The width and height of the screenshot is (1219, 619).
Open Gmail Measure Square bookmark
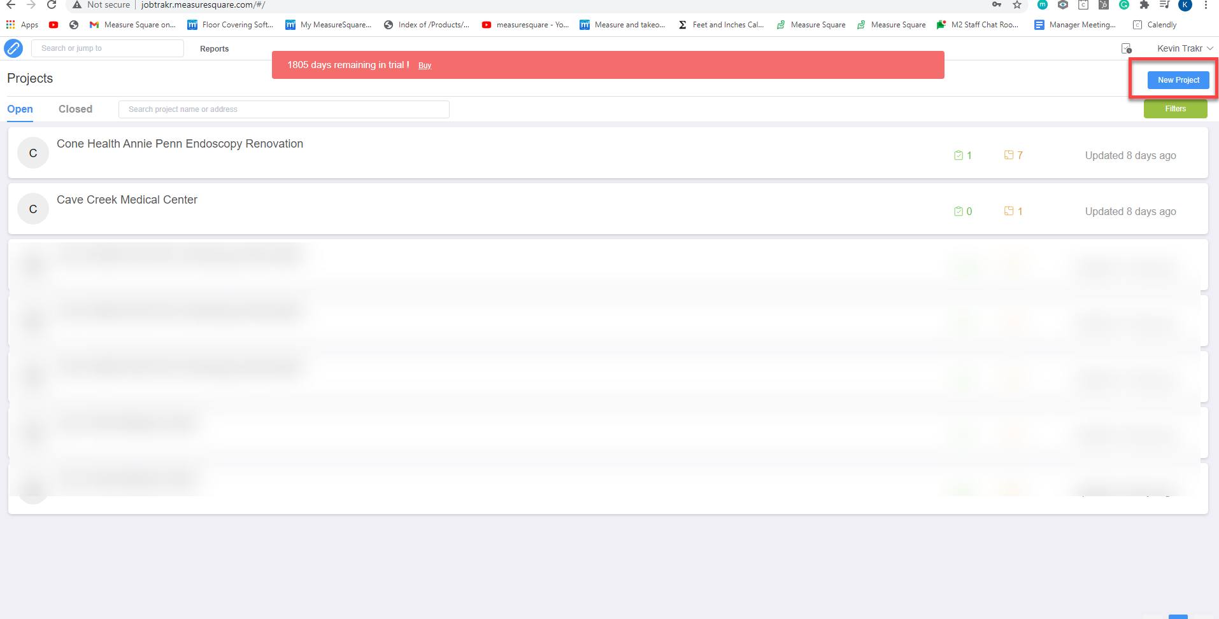click(132, 25)
